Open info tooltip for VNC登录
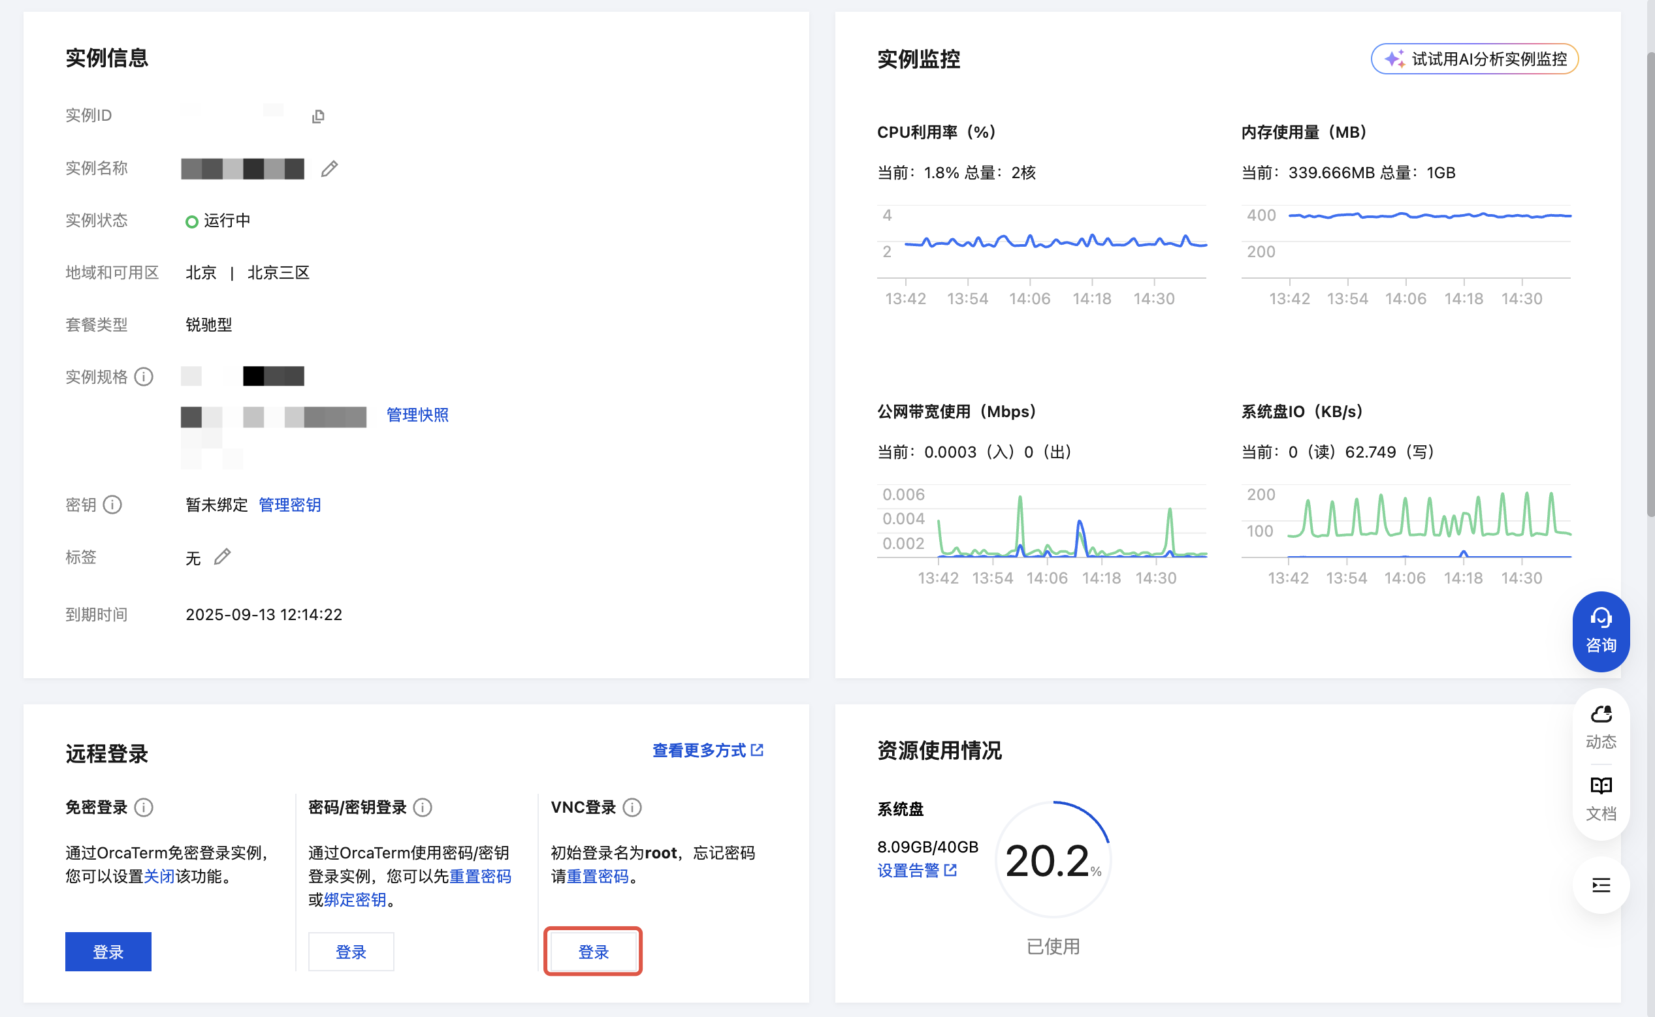Image resolution: width=1655 pixels, height=1017 pixels. point(632,807)
